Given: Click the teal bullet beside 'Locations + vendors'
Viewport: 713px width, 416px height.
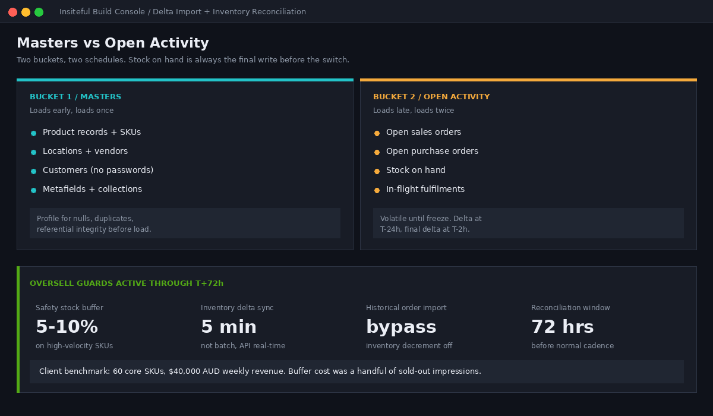Looking at the screenshot, I should (33, 152).
